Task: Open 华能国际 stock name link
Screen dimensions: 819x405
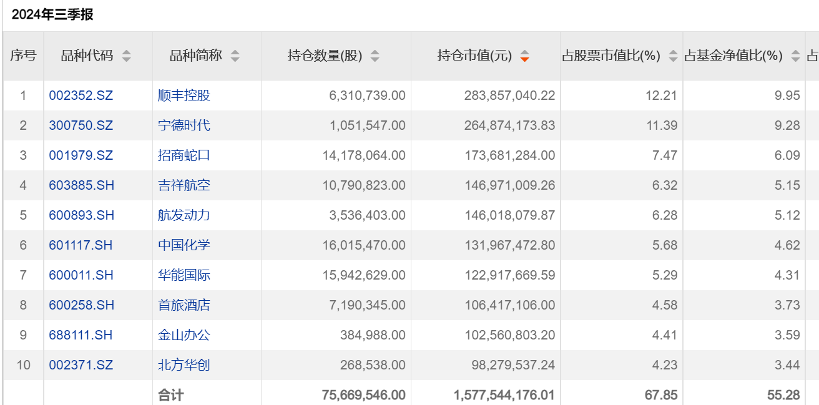Action: pyautogui.click(x=184, y=275)
